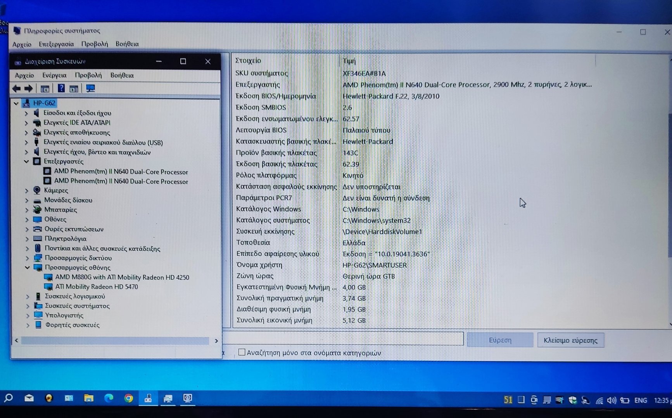Click the show/hide console tree toolbar icon
This screenshot has width=672, height=418.
point(45,89)
